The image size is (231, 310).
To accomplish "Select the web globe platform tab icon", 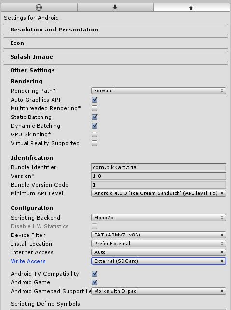I will pos(39,7).
